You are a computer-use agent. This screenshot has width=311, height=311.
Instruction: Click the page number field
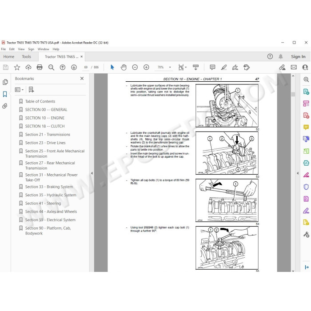(x=86, y=67)
